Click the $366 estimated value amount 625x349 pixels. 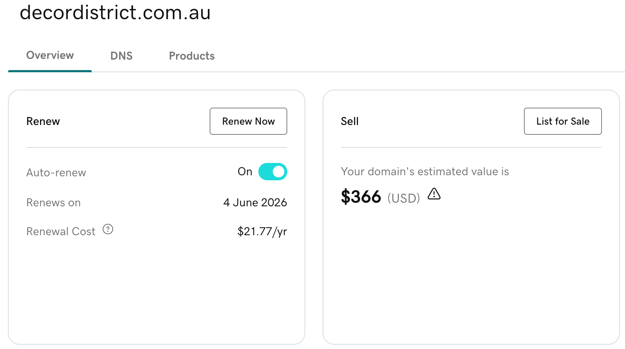click(x=361, y=197)
